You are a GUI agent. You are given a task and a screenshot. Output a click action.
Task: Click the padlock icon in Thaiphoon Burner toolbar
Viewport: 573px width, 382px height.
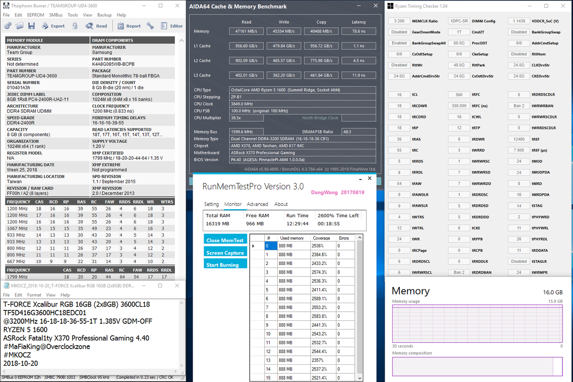click(75, 26)
